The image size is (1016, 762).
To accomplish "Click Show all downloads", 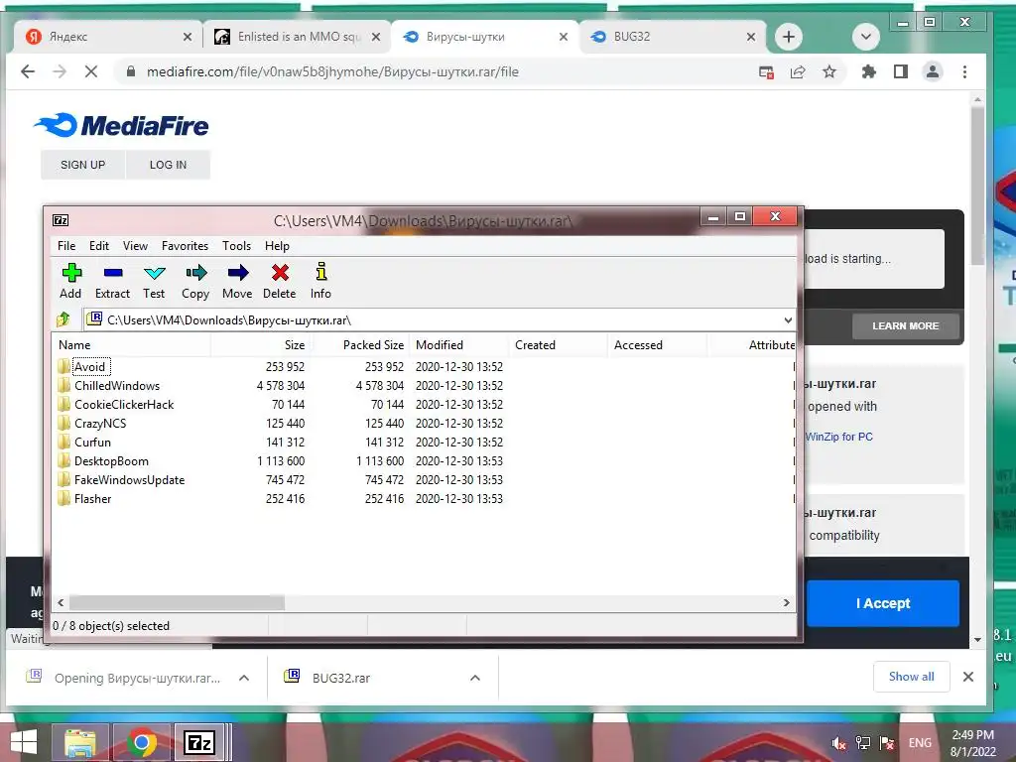I will pos(911,677).
